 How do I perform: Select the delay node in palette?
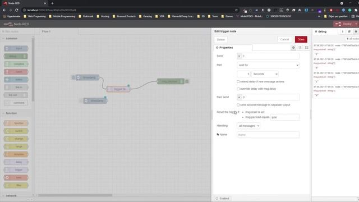pyautogui.click(x=16, y=162)
